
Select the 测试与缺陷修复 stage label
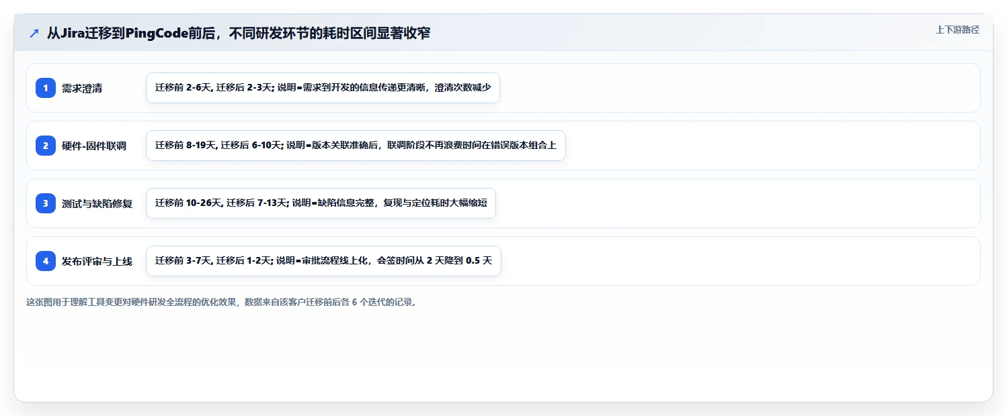[x=97, y=203]
